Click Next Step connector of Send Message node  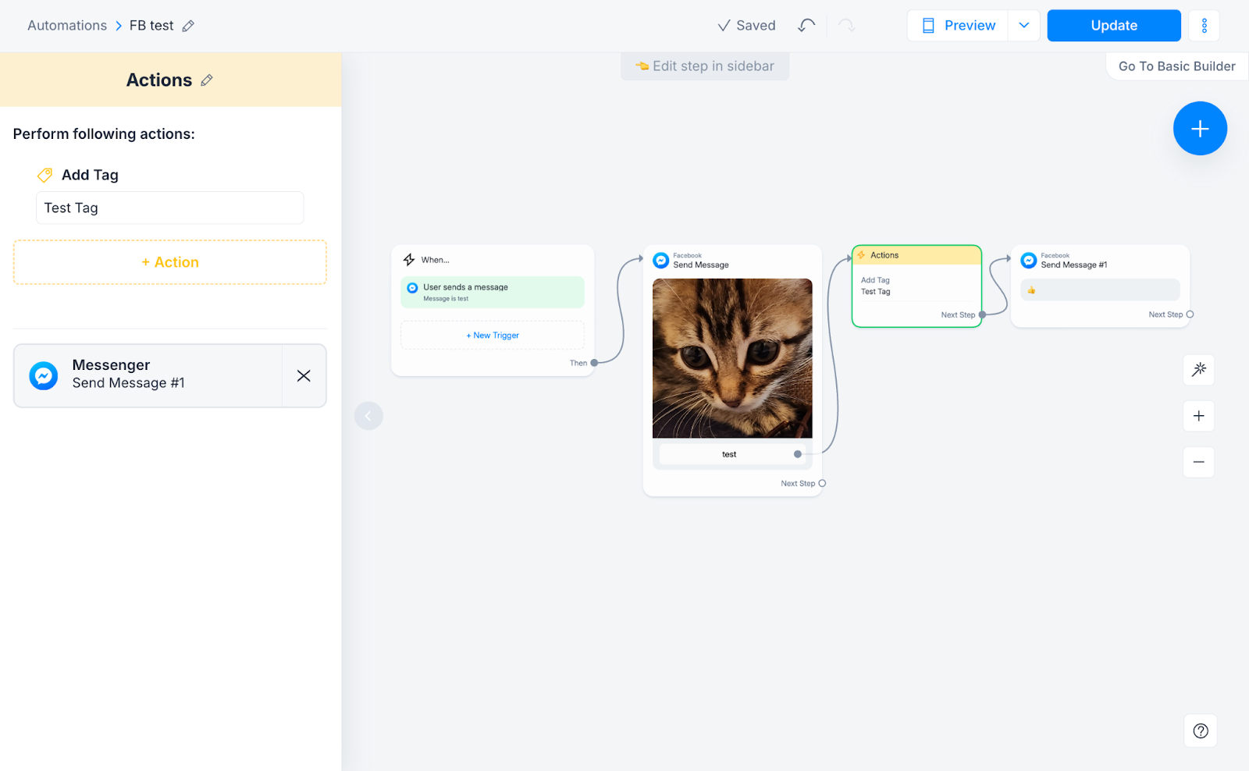click(x=822, y=484)
